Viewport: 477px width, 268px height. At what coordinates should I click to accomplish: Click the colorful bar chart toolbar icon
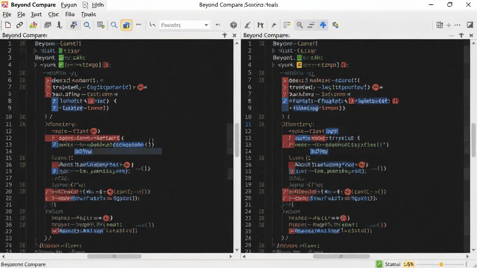pos(33,25)
